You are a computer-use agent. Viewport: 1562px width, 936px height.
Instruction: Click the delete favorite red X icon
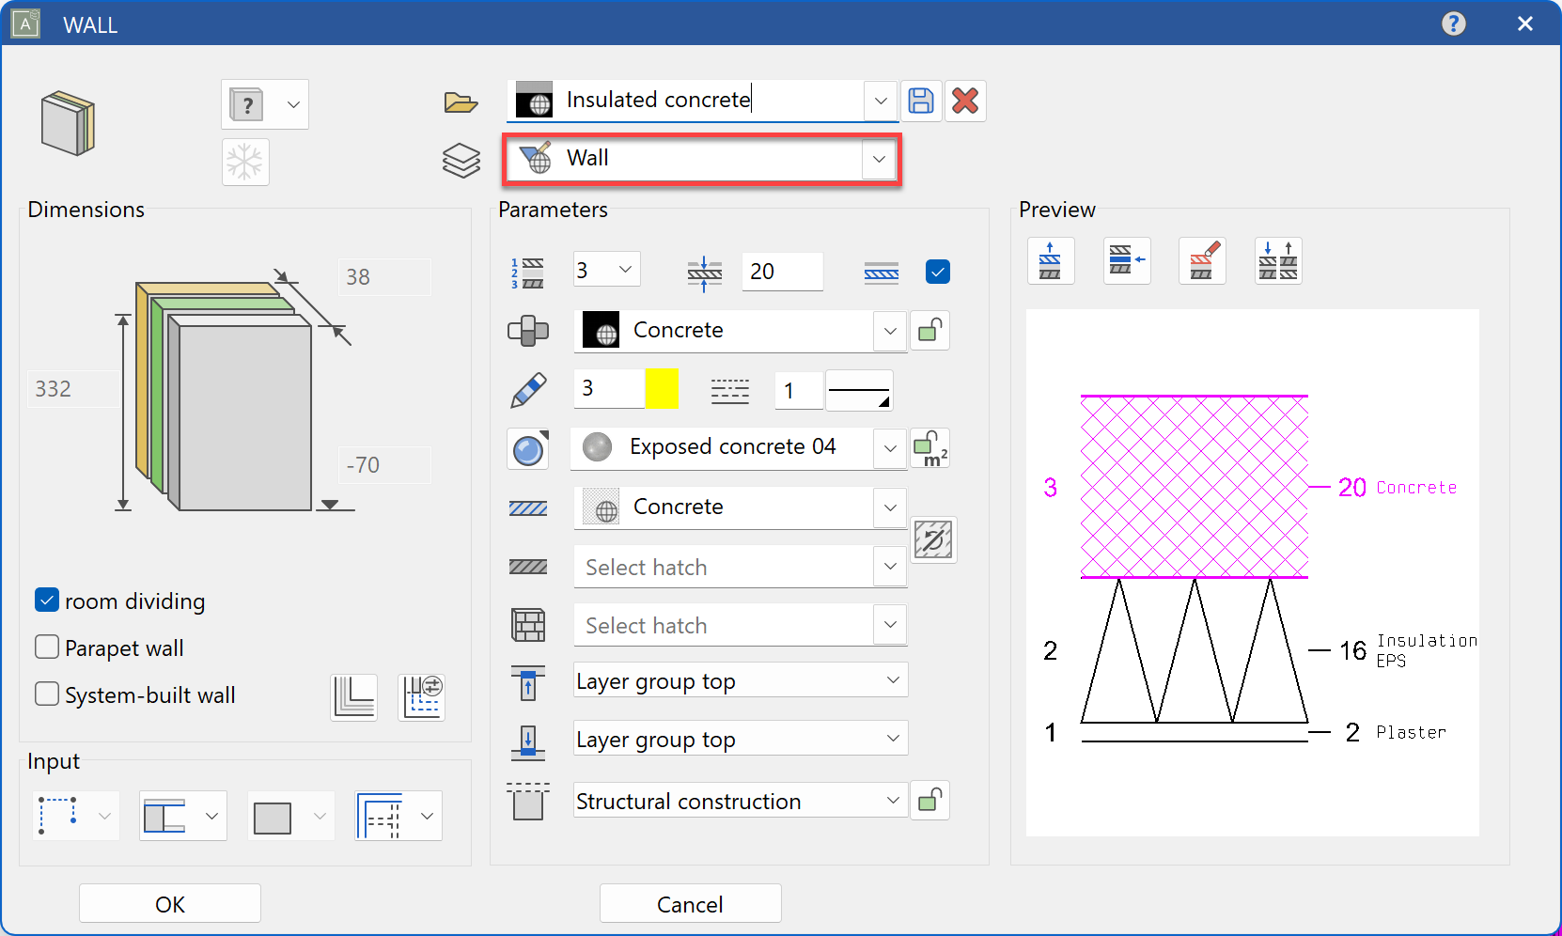(x=964, y=101)
